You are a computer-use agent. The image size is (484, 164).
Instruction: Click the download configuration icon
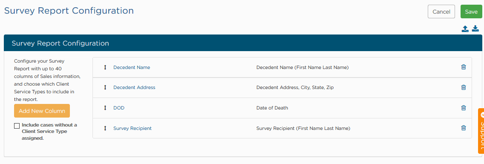475,29
